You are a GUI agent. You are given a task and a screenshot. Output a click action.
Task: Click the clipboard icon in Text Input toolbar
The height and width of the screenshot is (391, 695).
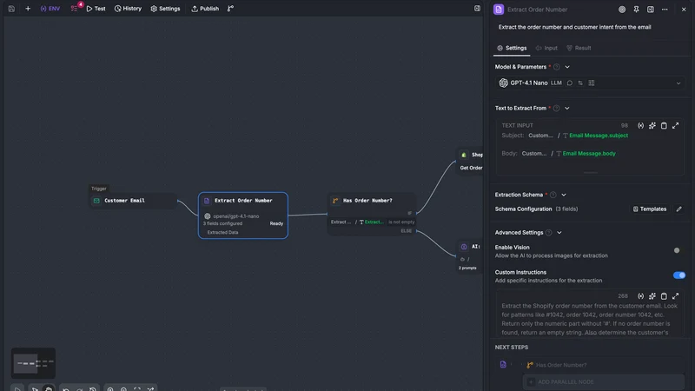tap(664, 125)
